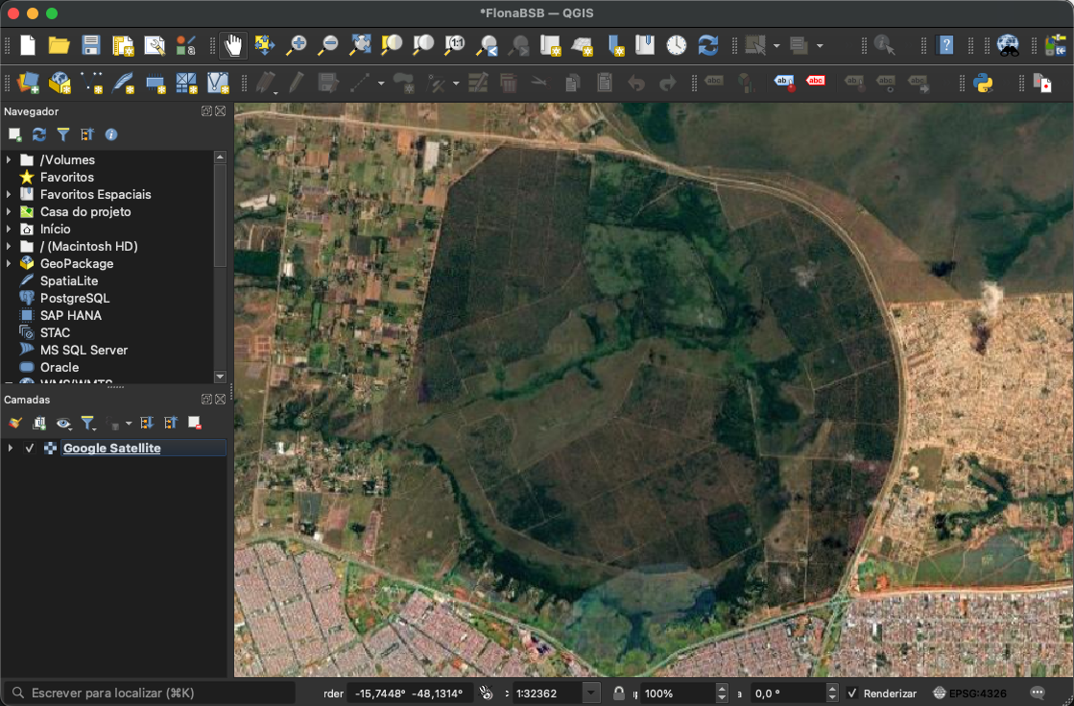Click the New Mesh Layer icon
This screenshot has height=706, width=1074.
point(186,83)
